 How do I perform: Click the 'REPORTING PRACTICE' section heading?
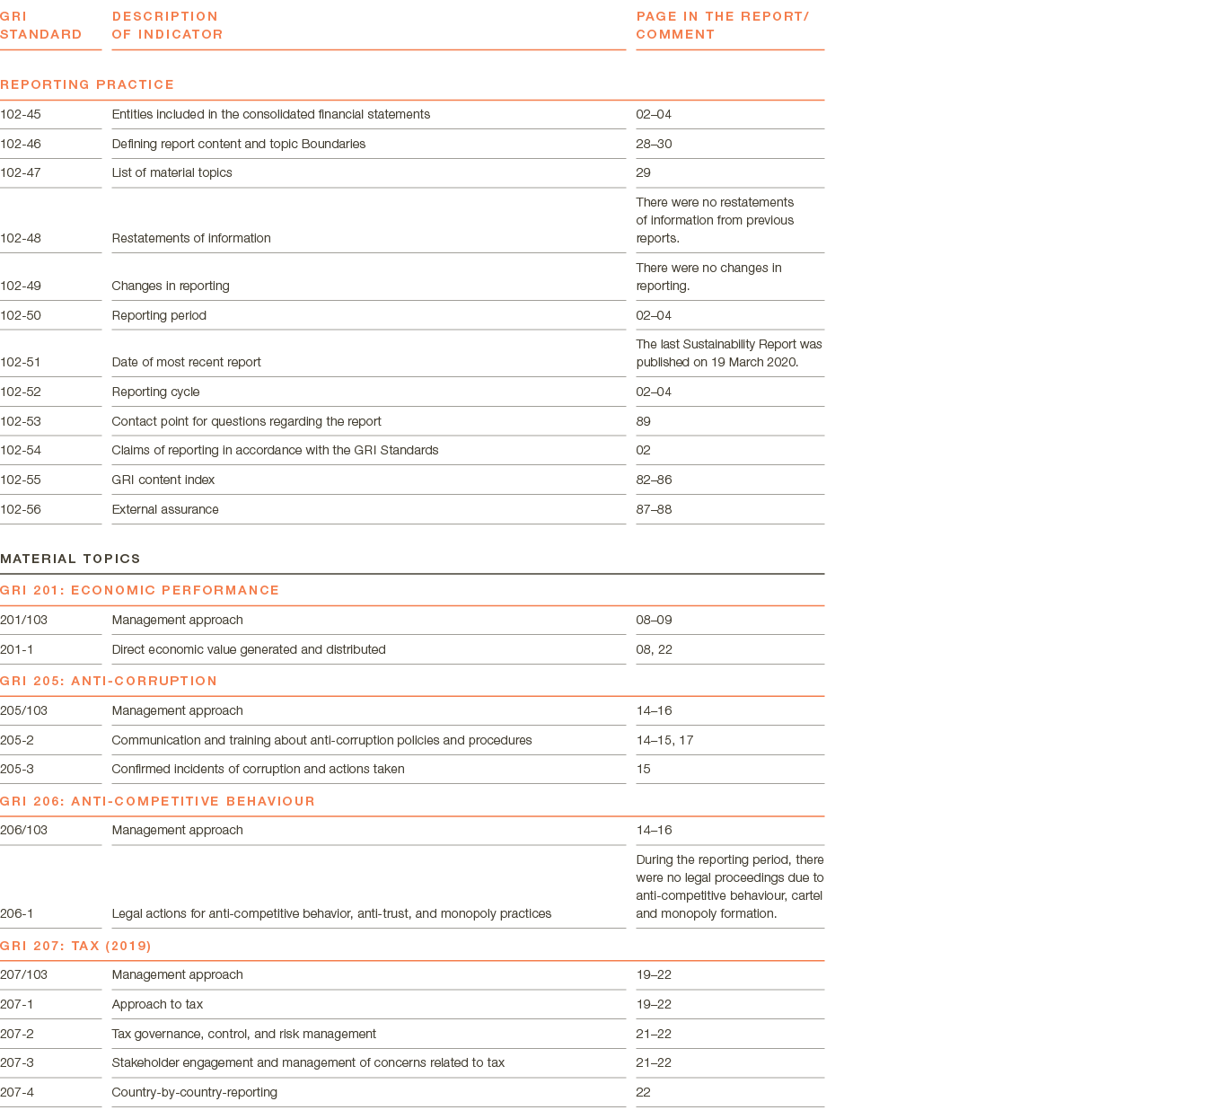87,84
